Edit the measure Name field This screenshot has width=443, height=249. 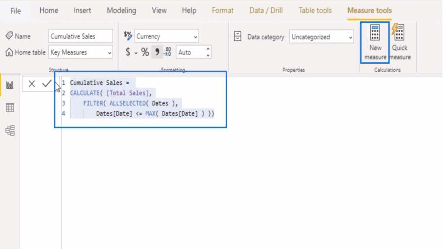[80, 36]
